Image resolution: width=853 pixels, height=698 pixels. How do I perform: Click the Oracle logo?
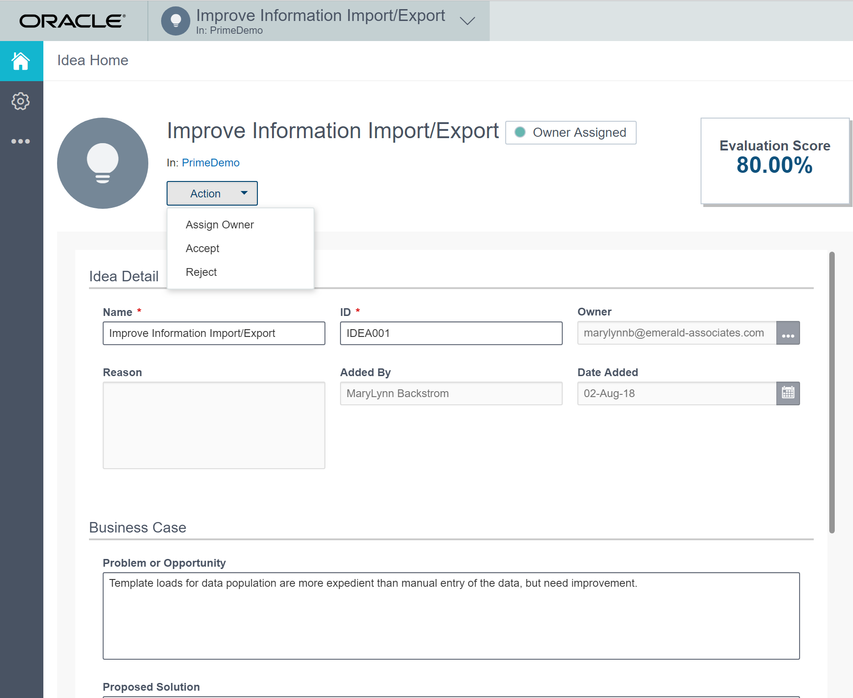click(73, 21)
